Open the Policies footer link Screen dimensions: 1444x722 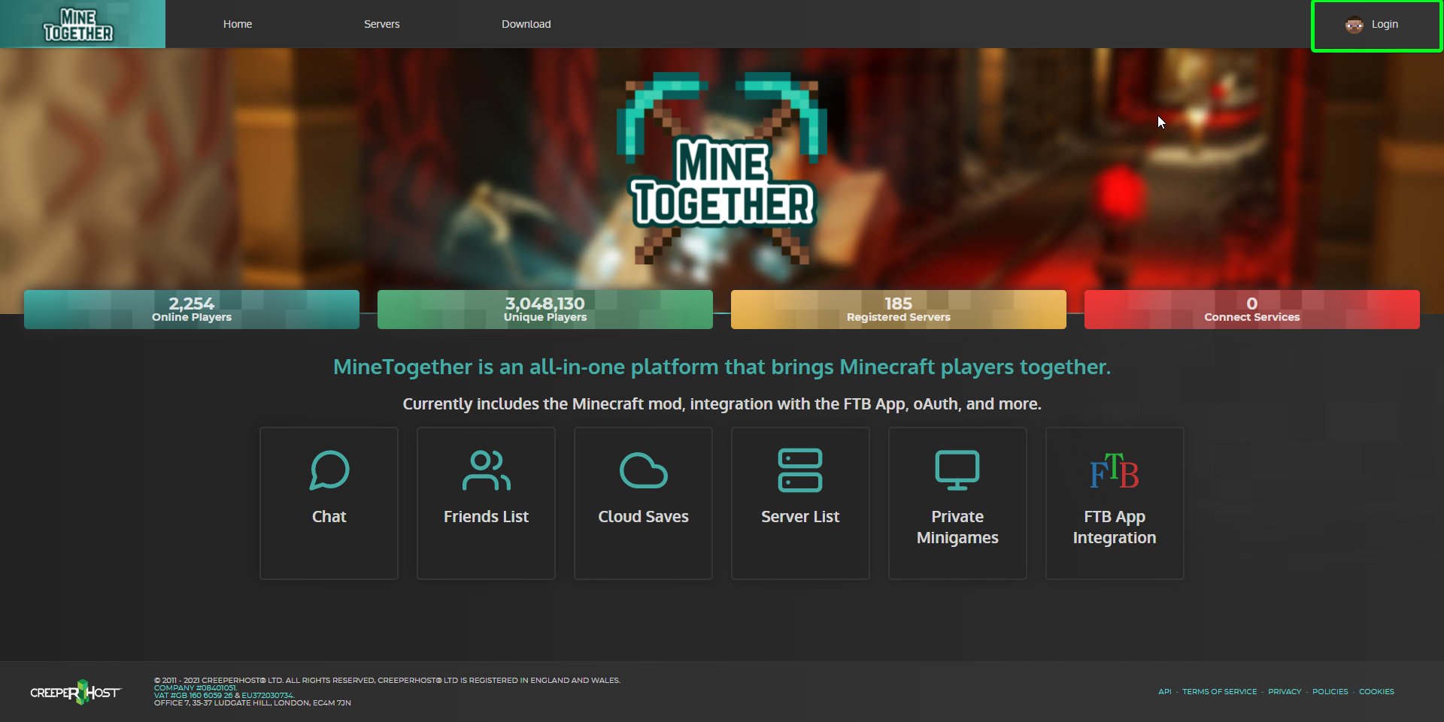[x=1330, y=692]
